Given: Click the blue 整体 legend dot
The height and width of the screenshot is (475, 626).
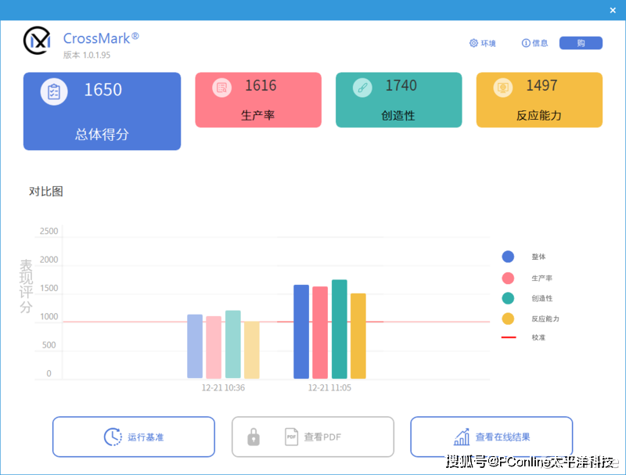Looking at the screenshot, I should pyautogui.click(x=508, y=257).
